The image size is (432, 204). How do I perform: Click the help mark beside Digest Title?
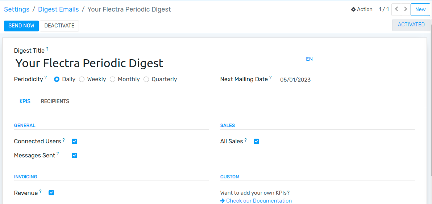pos(47,49)
